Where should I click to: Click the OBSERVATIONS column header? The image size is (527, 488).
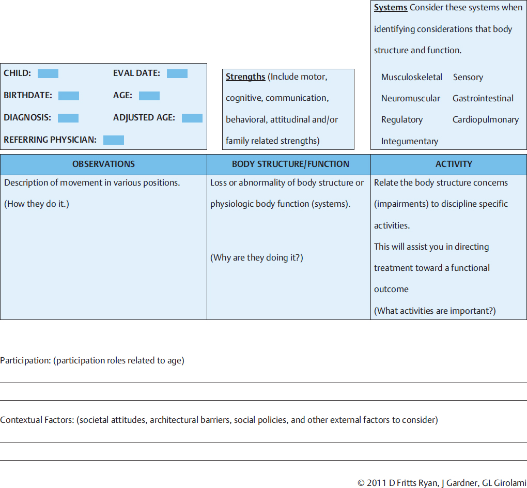[x=103, y=164]
